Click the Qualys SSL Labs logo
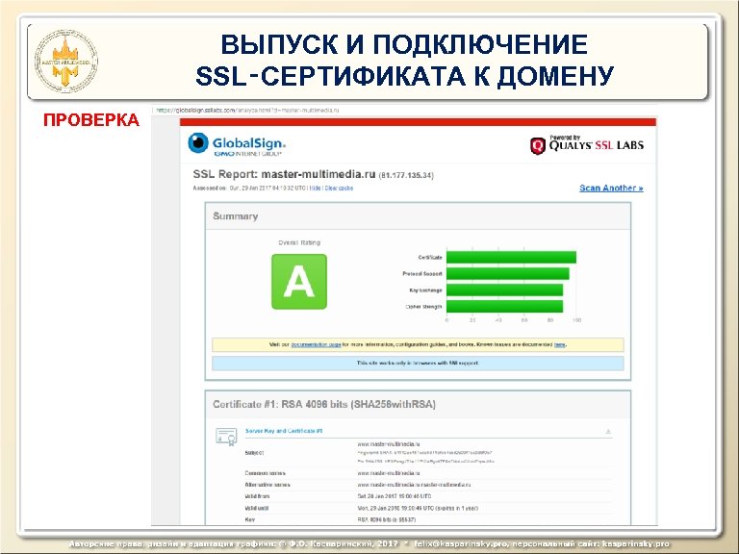The height and width of the screenshot is (554, 739). (x=587, y=144)
